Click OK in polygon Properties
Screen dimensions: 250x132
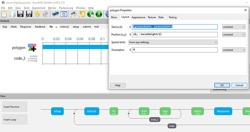coord(222,85)
